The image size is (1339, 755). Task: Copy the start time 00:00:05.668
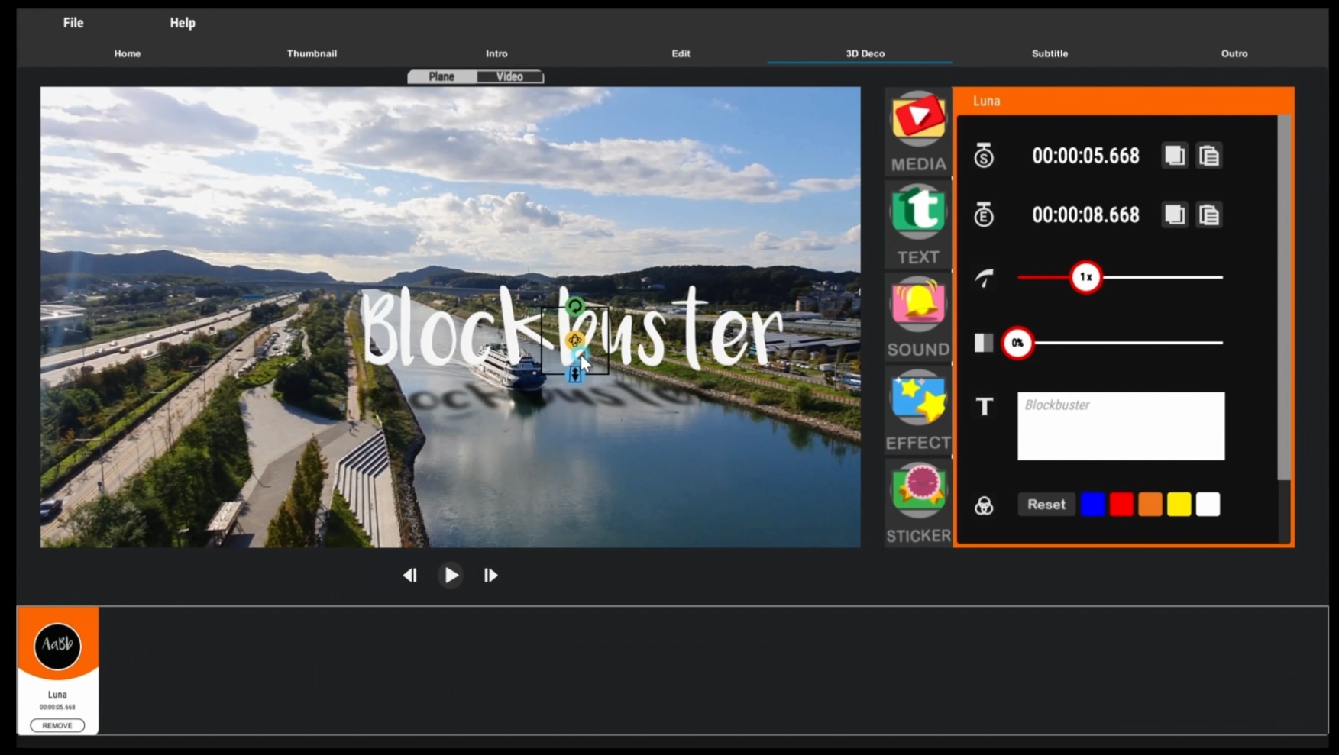(1174, 156)
